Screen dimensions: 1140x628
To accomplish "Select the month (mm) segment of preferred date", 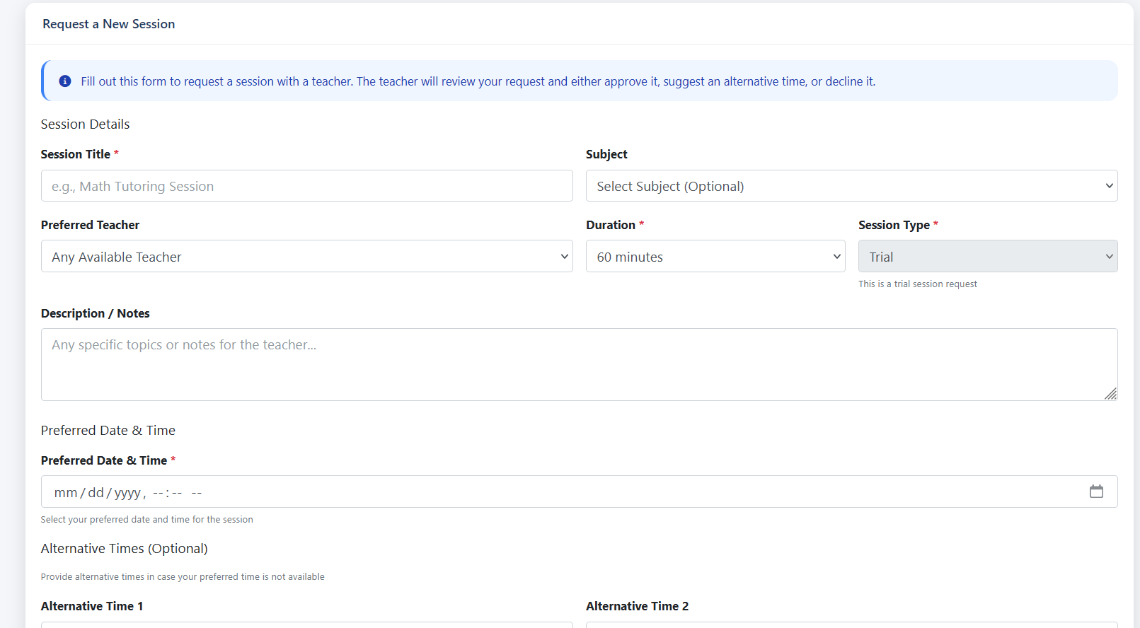I will coord(65,493).
